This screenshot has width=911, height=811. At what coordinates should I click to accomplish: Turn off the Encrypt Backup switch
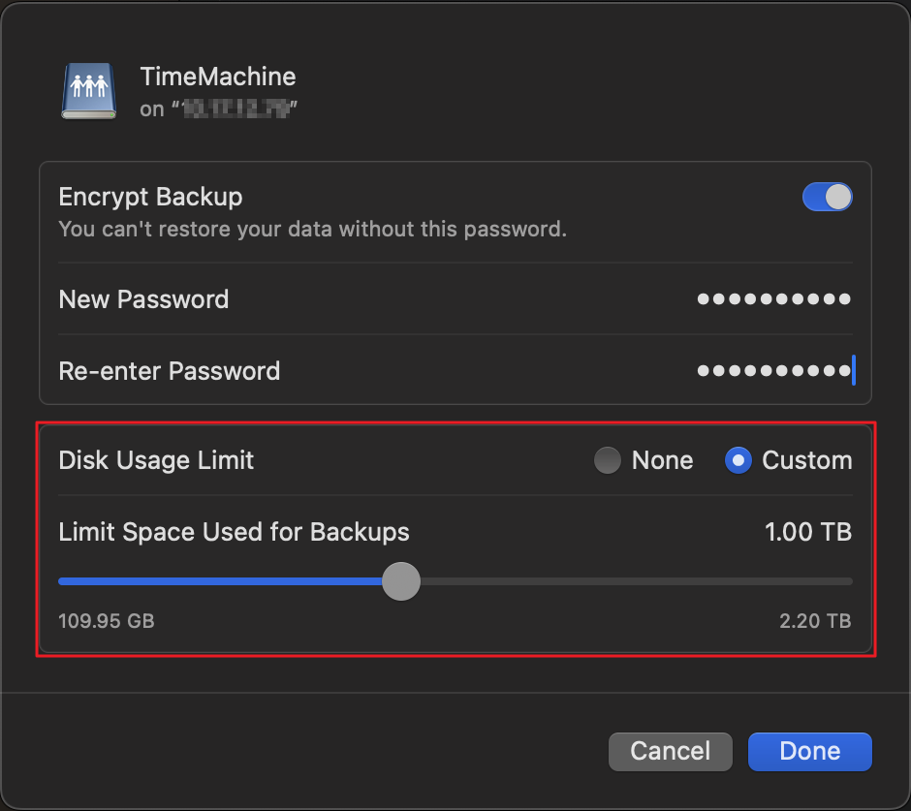coord(827,198)
